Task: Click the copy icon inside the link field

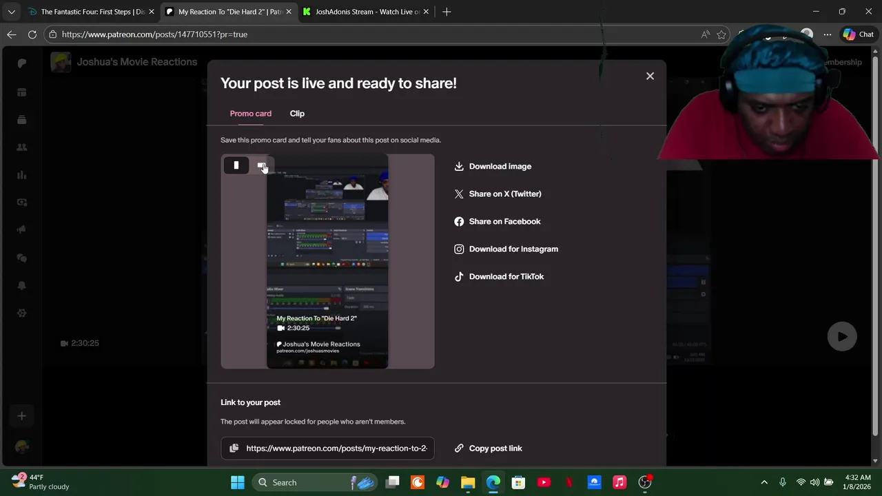Action: tap(234, 448)
